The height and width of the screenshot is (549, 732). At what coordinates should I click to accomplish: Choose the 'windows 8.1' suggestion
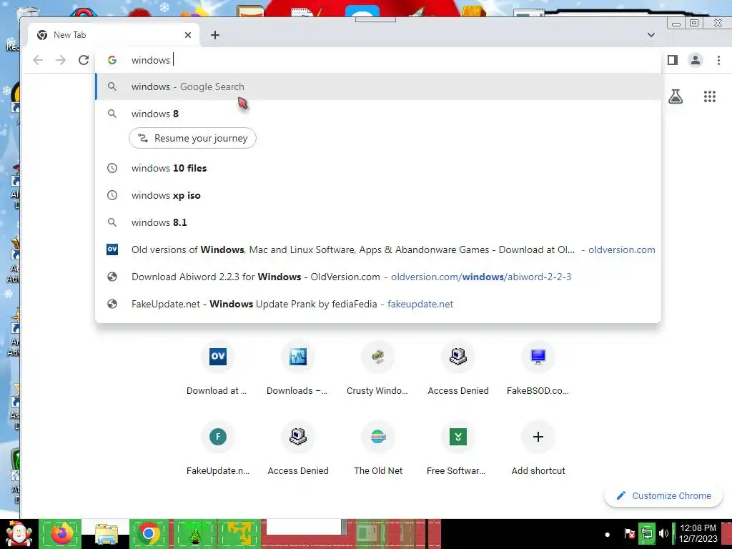[x=378, y=223]
